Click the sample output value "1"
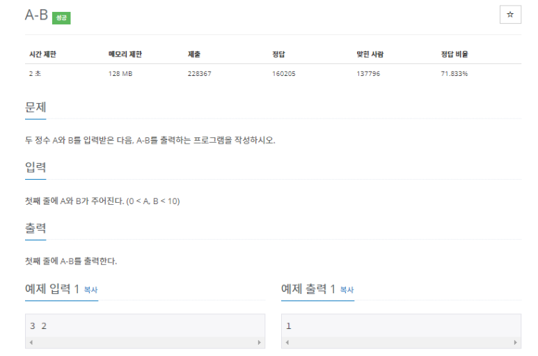 tap(289, 326)
